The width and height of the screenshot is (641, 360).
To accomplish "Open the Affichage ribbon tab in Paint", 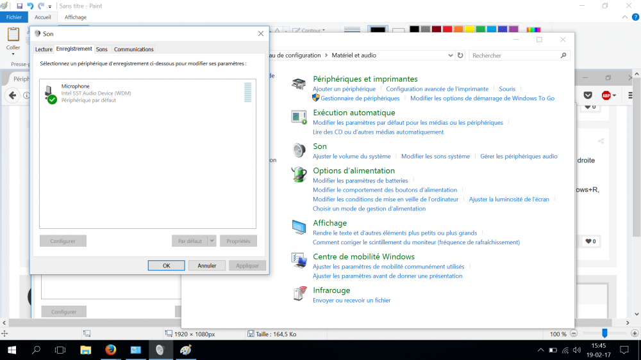I will pyautogui.click(x=75, y=17).
